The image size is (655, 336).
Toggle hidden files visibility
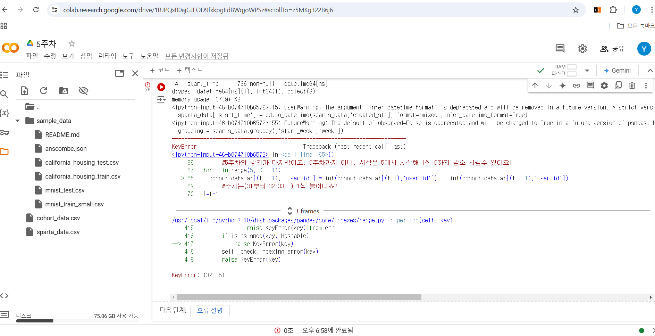coord(83,91)
